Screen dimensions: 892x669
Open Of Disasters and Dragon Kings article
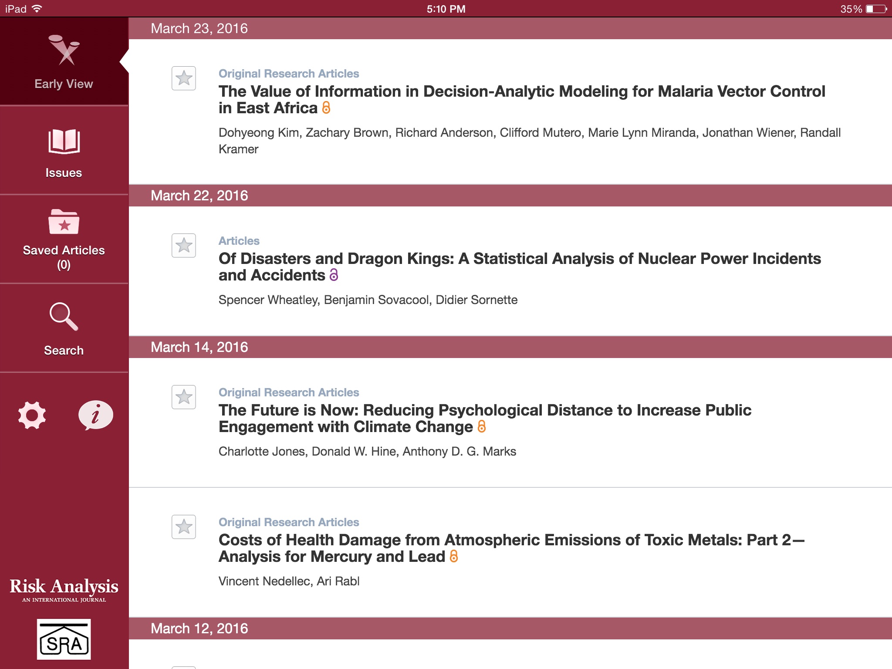click(519, 259)
